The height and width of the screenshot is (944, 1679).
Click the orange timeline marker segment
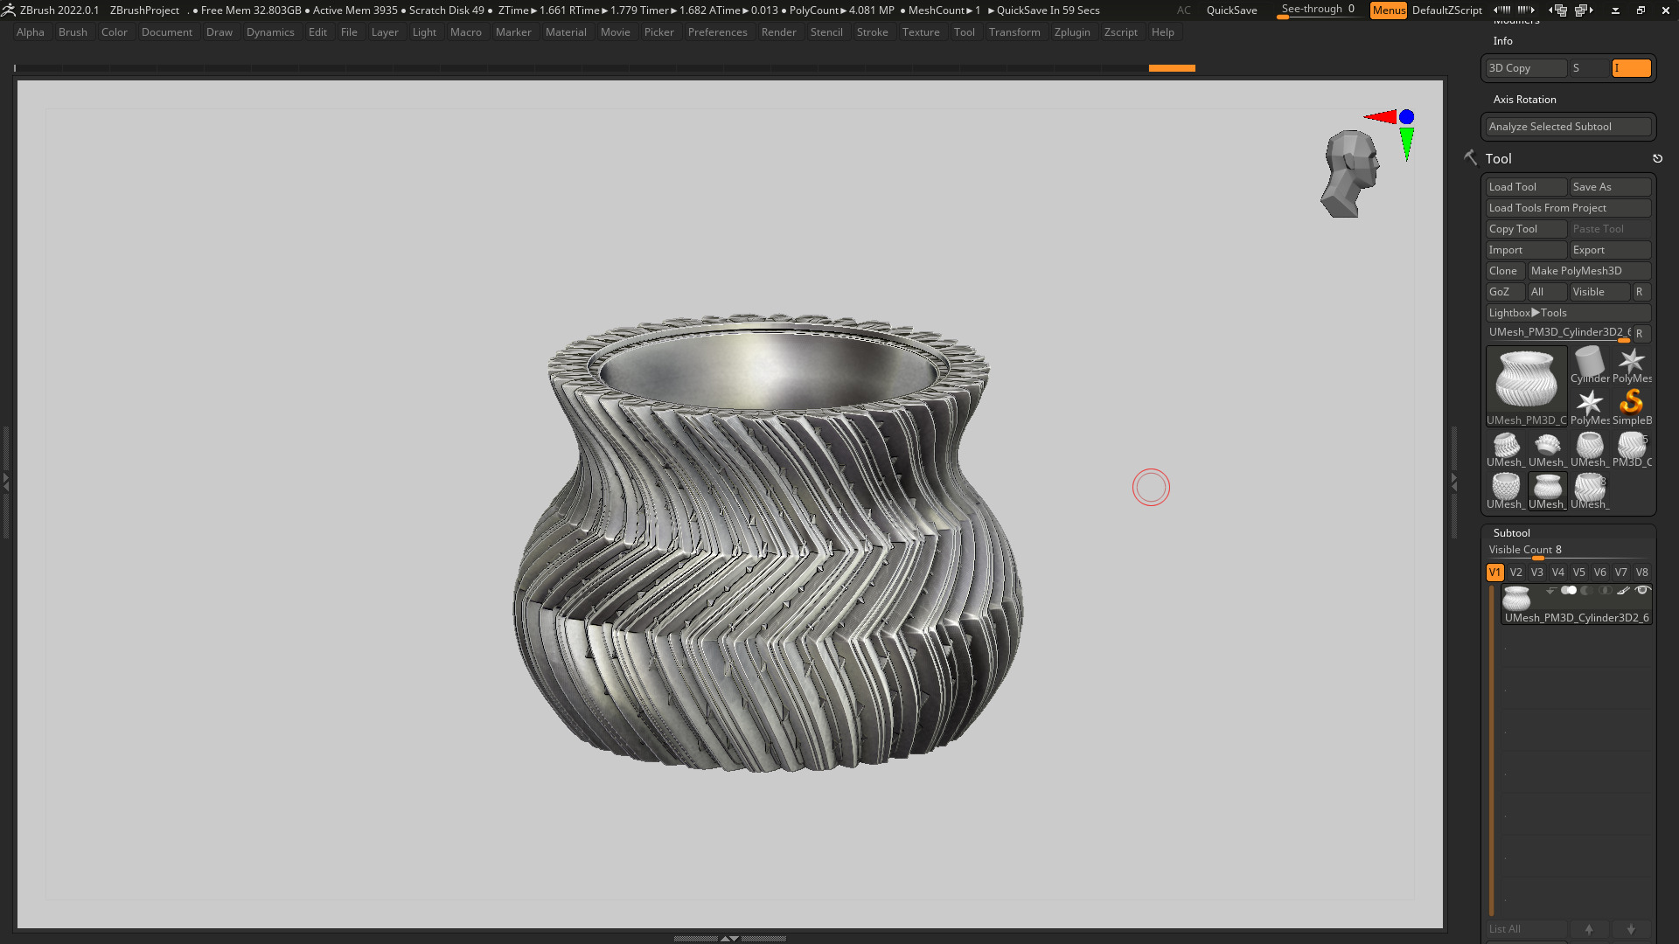(1172, 68)
